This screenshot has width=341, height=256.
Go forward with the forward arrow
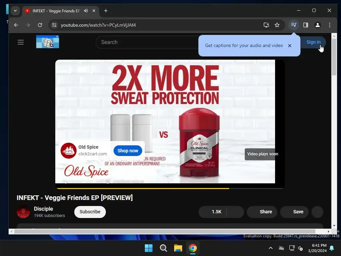[x=28, y=25]
